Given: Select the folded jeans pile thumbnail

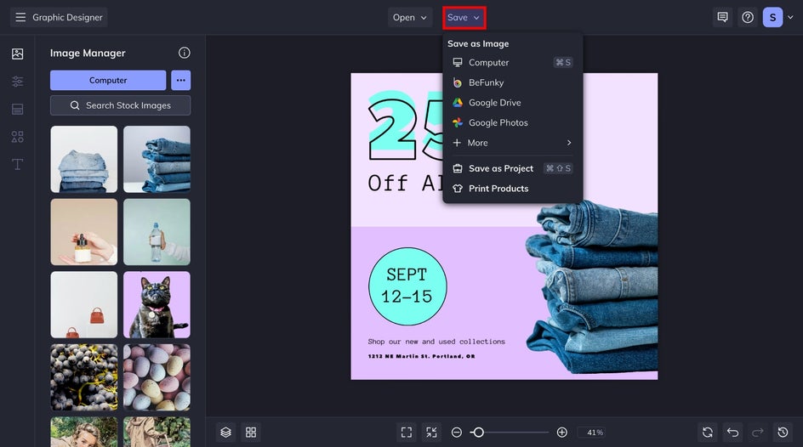Looking at the screenshot, I should point(84,160).
